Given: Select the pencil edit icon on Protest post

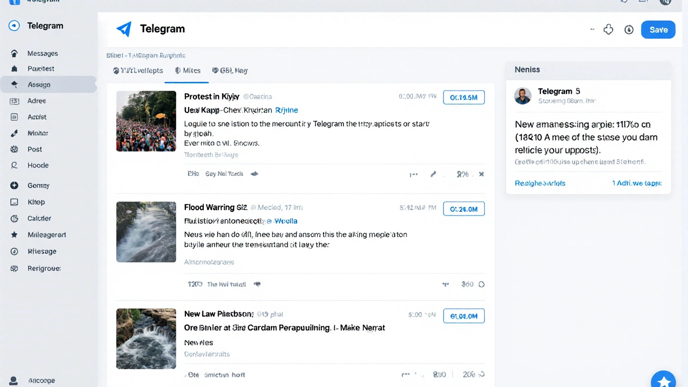Looking at the screenshot, I should [x=433, y=174].
